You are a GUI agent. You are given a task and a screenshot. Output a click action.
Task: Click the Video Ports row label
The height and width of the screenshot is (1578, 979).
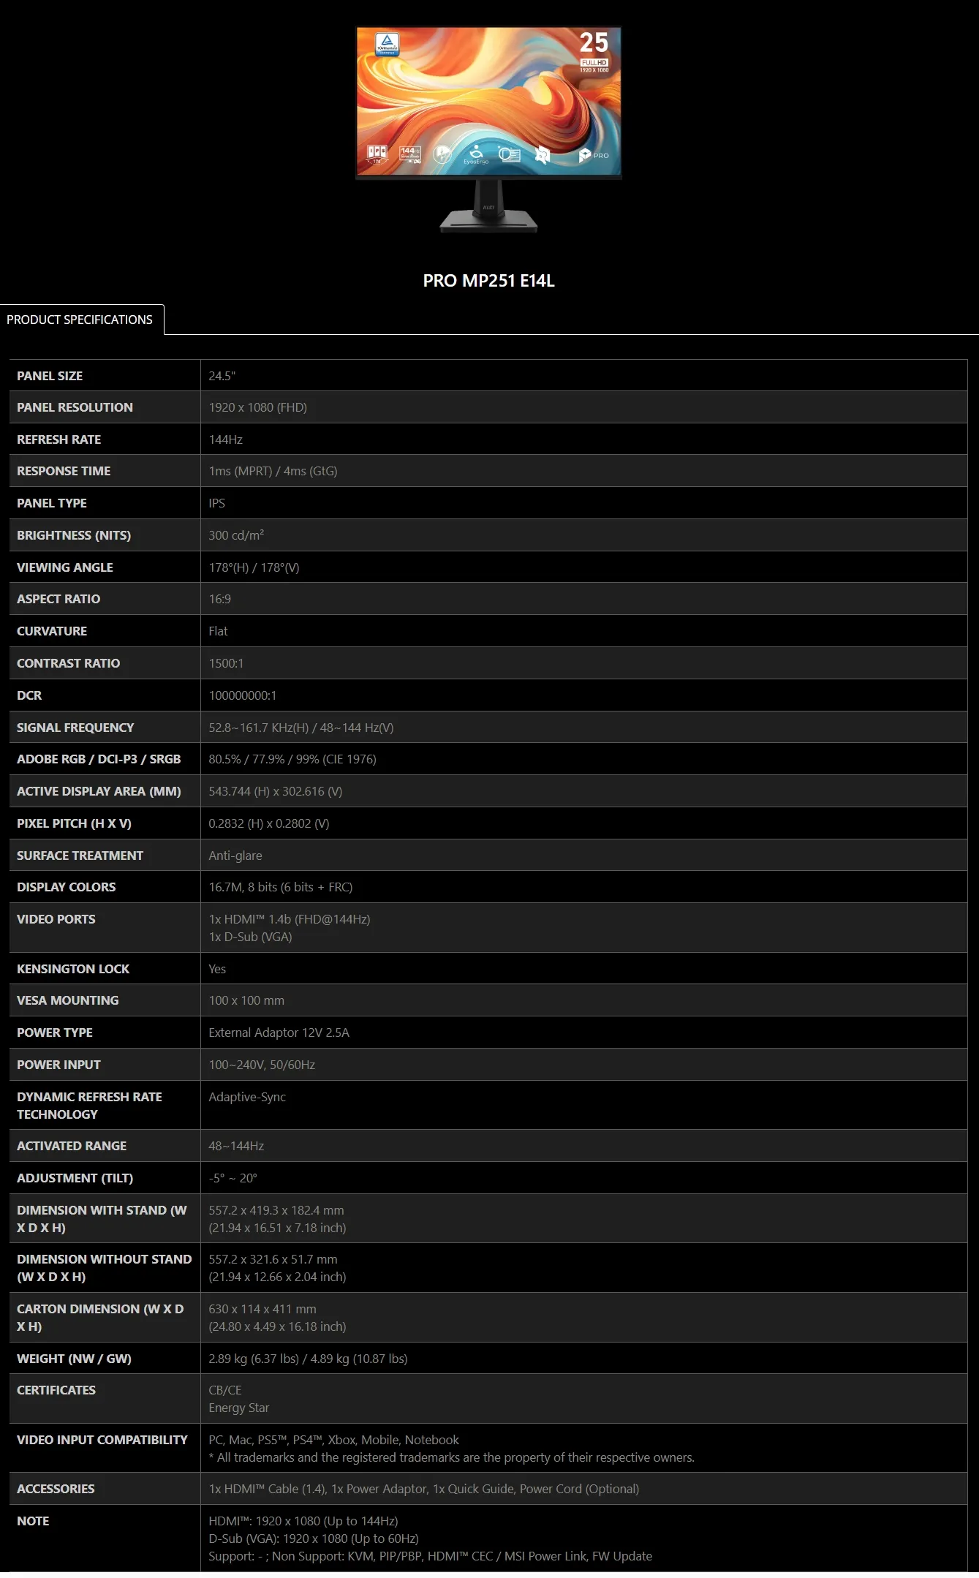(56, 919)
